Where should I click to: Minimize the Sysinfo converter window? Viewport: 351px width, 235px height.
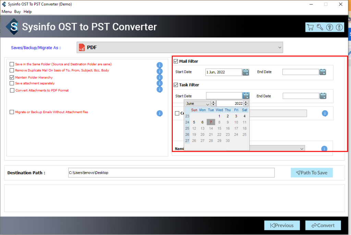311,4
